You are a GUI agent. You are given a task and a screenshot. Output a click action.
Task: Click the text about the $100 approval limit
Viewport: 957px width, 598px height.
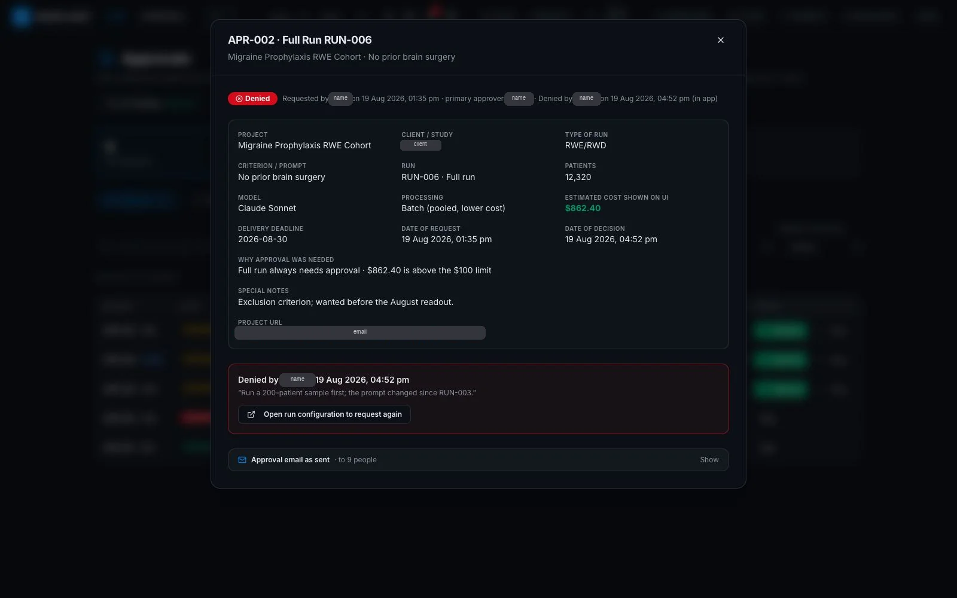pyautogui.click(x=365, y=270)
